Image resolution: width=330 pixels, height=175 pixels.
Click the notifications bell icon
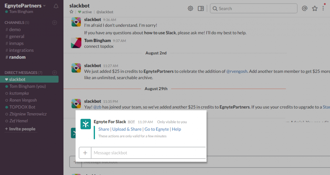click(x=56, y=6)
